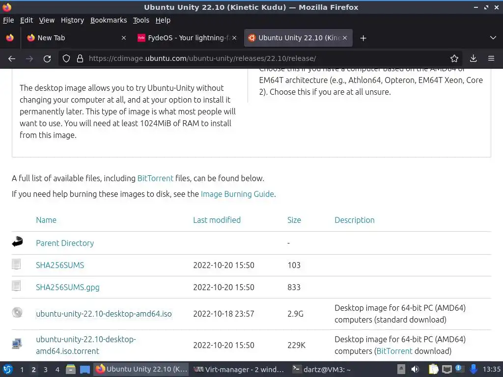Image resolution: width=503 pixels, height=377 pixels.
Task: Launch the file manager from the panel
Action: (x=71, y=369)
